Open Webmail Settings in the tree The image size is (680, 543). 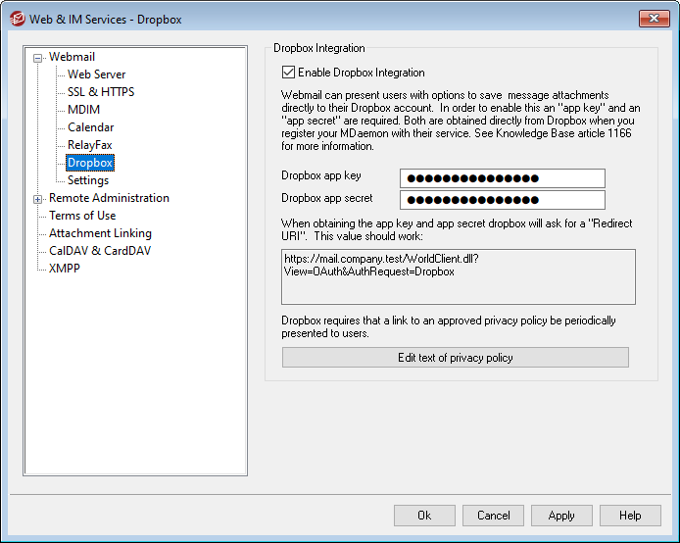[x=88, y=180]
